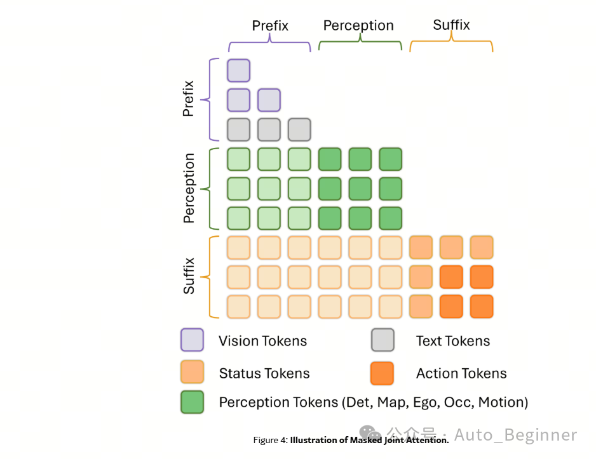Image resolution: width=596 pixels, height=459 pixels.
Task: Click the vertical "Suffix" row label
Action: coord(189,276)
